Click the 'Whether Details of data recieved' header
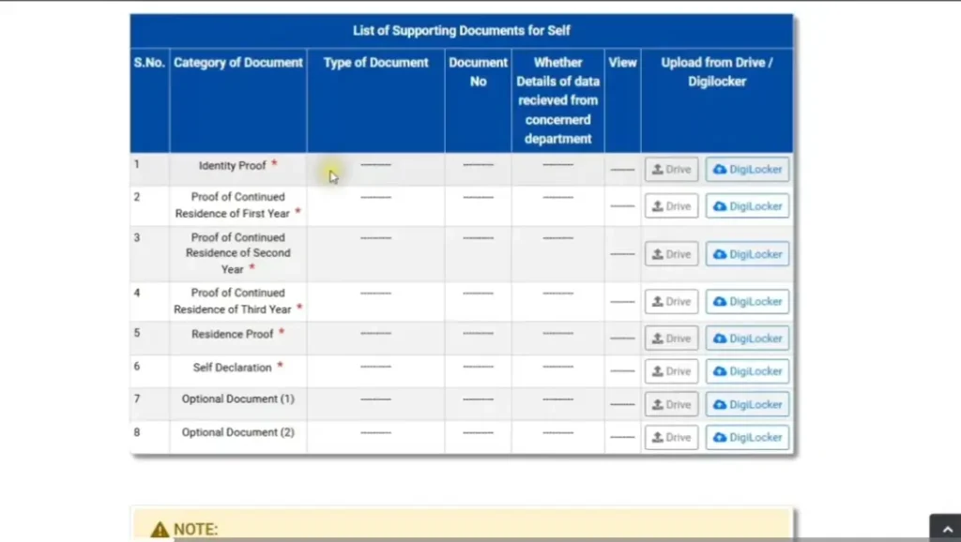 pyautogui.click(x=557, y=100)
